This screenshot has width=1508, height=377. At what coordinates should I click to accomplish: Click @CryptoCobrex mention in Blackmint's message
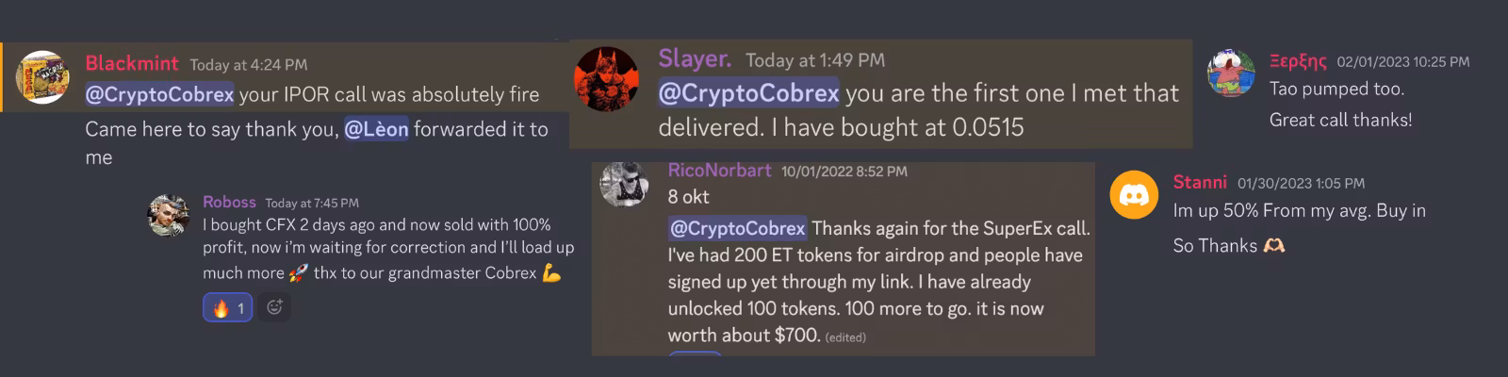click(x=159, y=94)
